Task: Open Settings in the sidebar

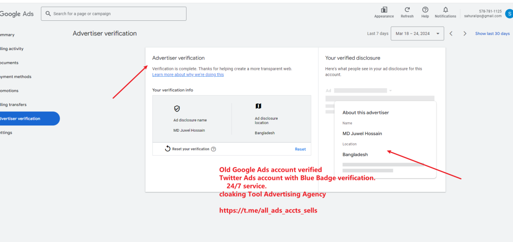Action: click(6, 133)
